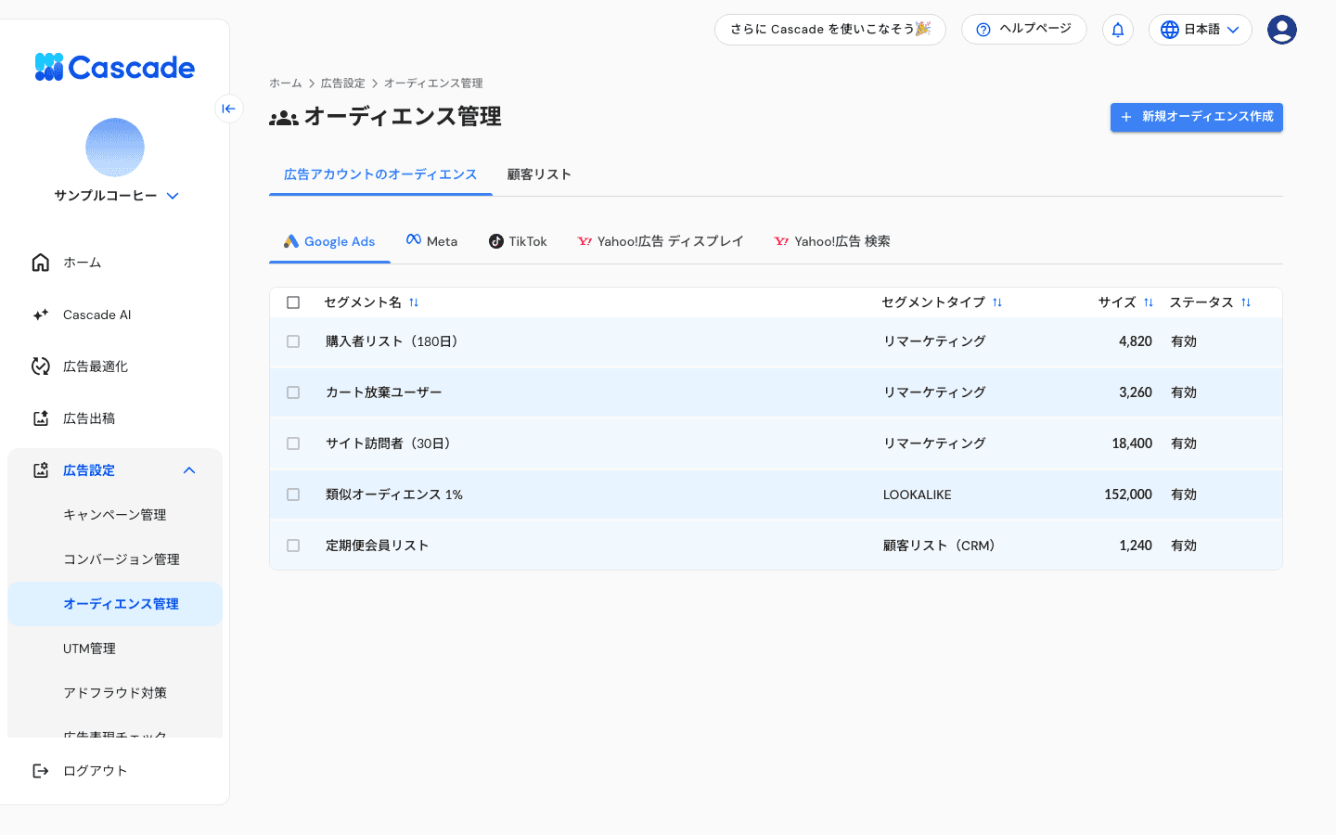Open the ヘルプページ label
The height and width of the screenshot is (835, 1336).
[1035, 29]
